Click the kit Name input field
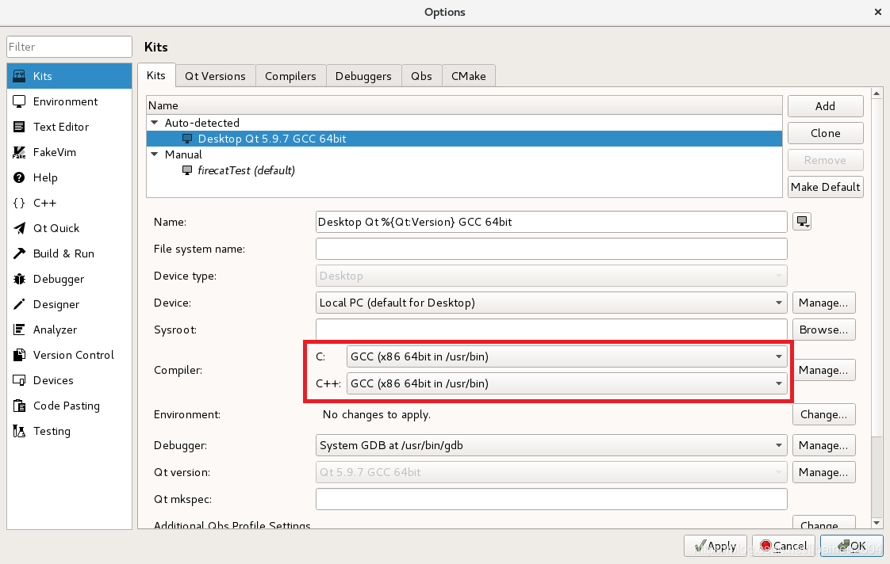890x564 pixels. pyautogui.click(x=551, y=222)
